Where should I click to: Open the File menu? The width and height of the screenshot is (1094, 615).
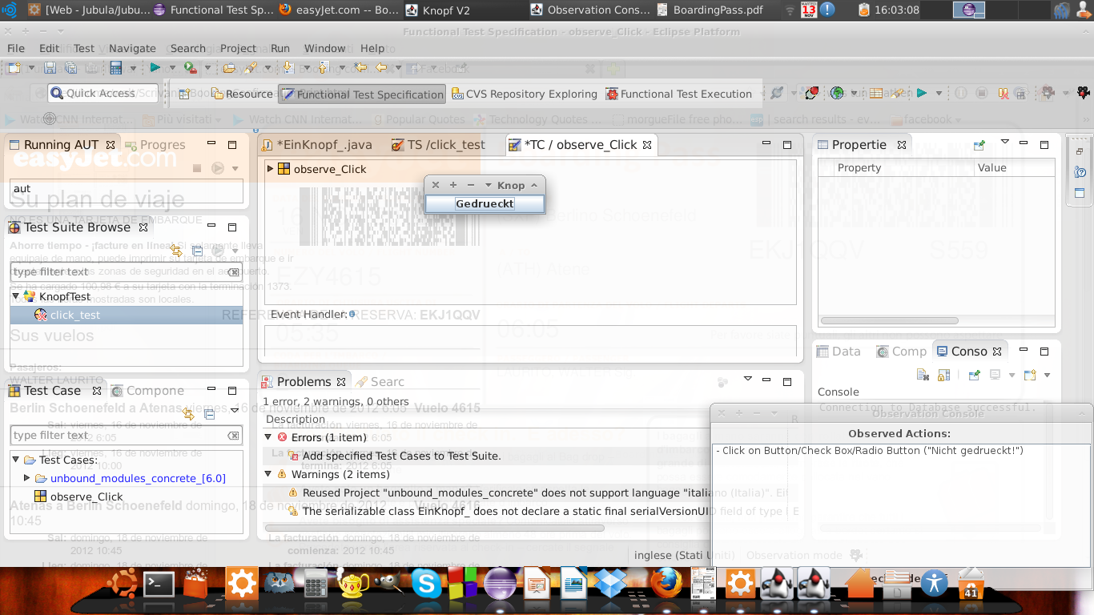[16, 48]
